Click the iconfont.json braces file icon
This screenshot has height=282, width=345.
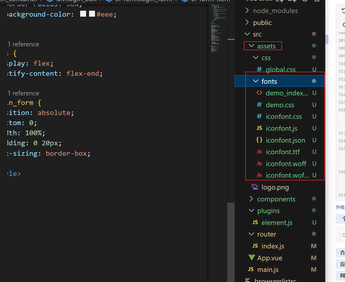tap(259, 140)
